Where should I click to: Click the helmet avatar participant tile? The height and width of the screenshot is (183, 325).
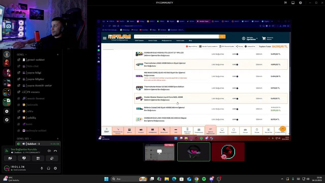pyautogui.click(x=194, y=152)
